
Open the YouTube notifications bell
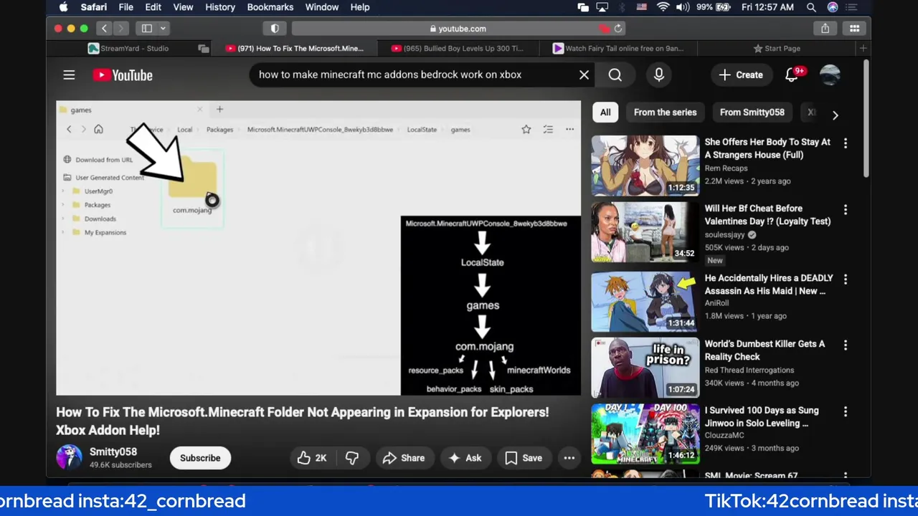pos(792,75)
